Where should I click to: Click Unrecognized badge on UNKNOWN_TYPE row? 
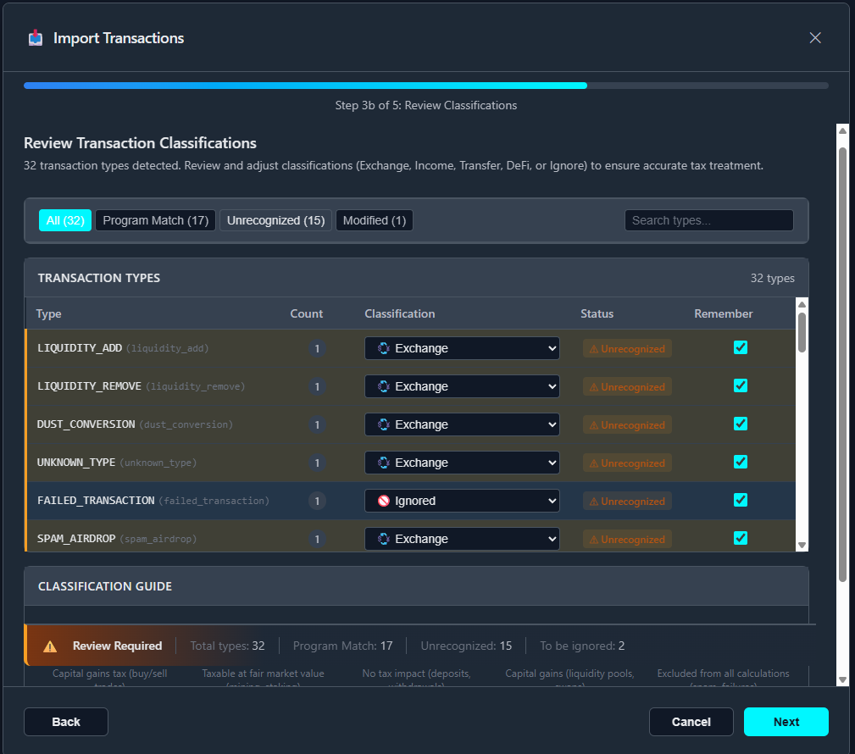pyautogui.click(x=627, y=463)
